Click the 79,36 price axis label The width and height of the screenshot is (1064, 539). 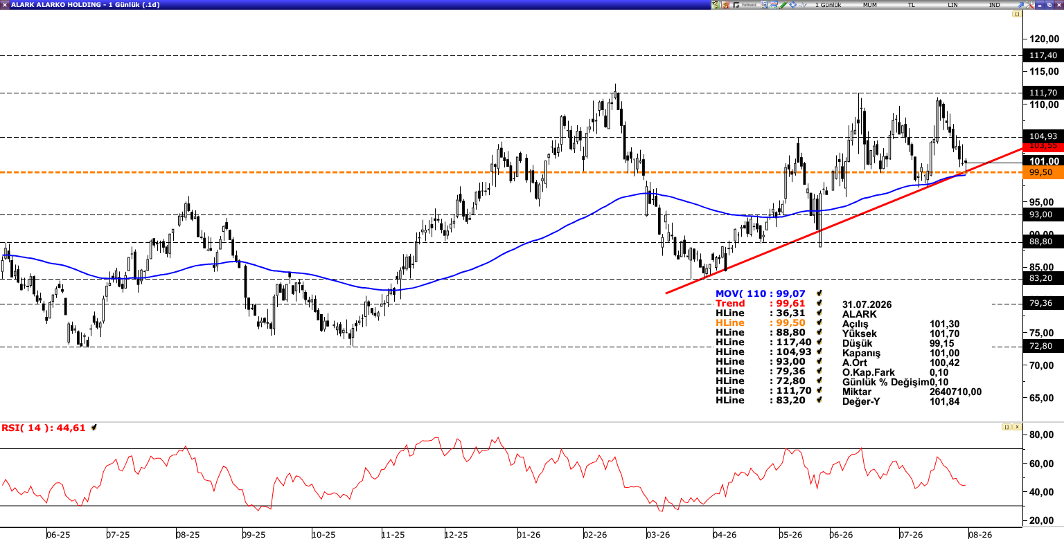[x=1043, y=303]
